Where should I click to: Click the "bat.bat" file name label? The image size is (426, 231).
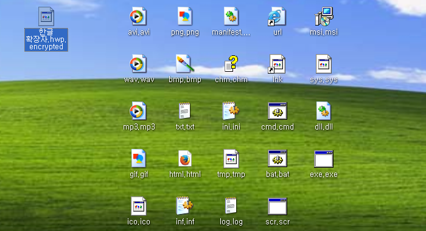pyautogui.click(x=278, y=174)
